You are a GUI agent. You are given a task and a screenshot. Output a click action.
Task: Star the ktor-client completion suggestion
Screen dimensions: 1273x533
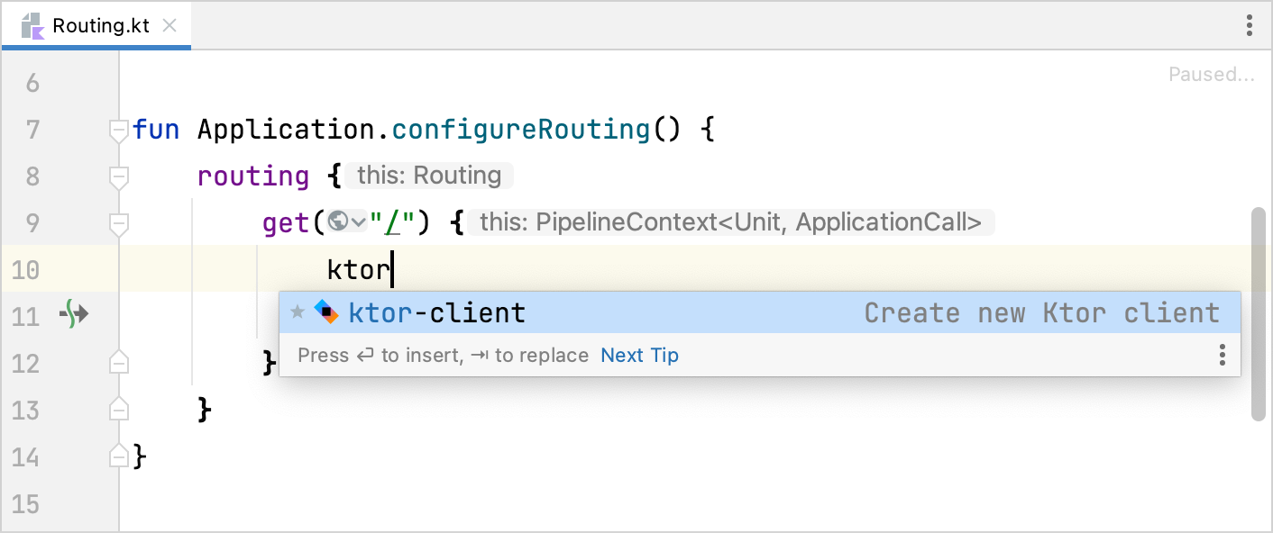(x=298, y=312)
